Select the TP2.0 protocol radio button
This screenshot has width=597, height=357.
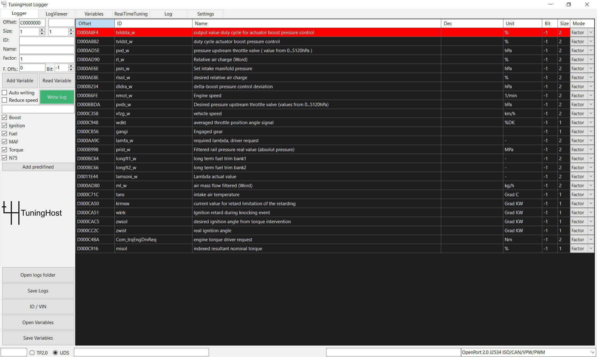click(x=32, y=353)
